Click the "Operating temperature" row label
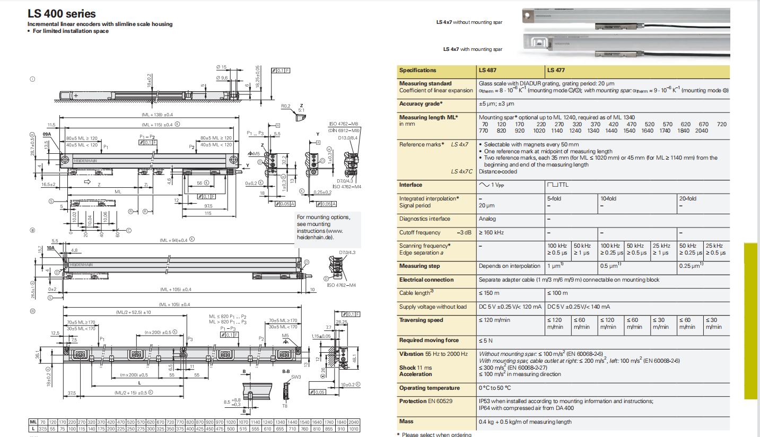760x437 pixels. [430, 388]
